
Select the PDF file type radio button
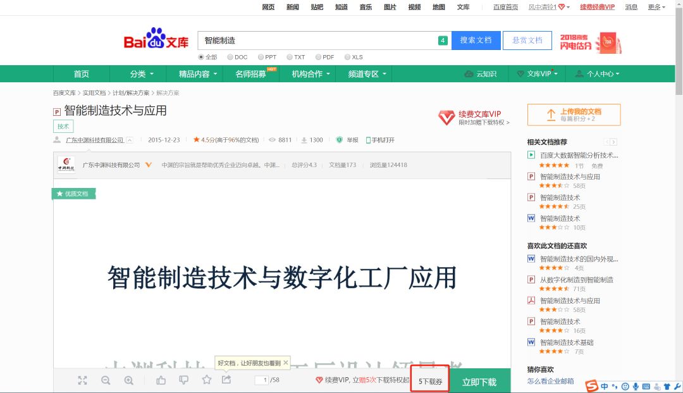(318, 57)
